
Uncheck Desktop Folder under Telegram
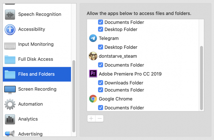click(x=101, y=47)
